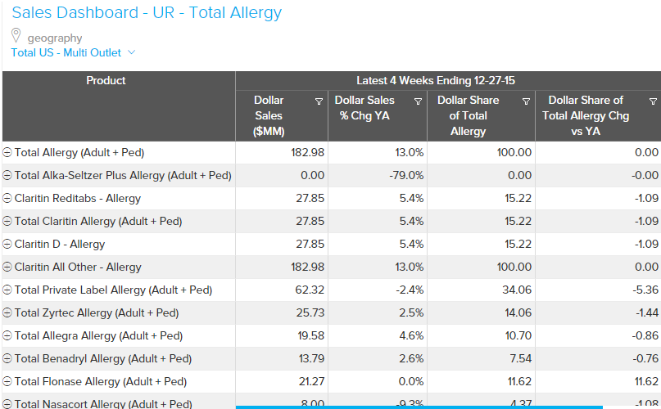Open filter for Dollar Sales % Chg YA

coord(419,101)
